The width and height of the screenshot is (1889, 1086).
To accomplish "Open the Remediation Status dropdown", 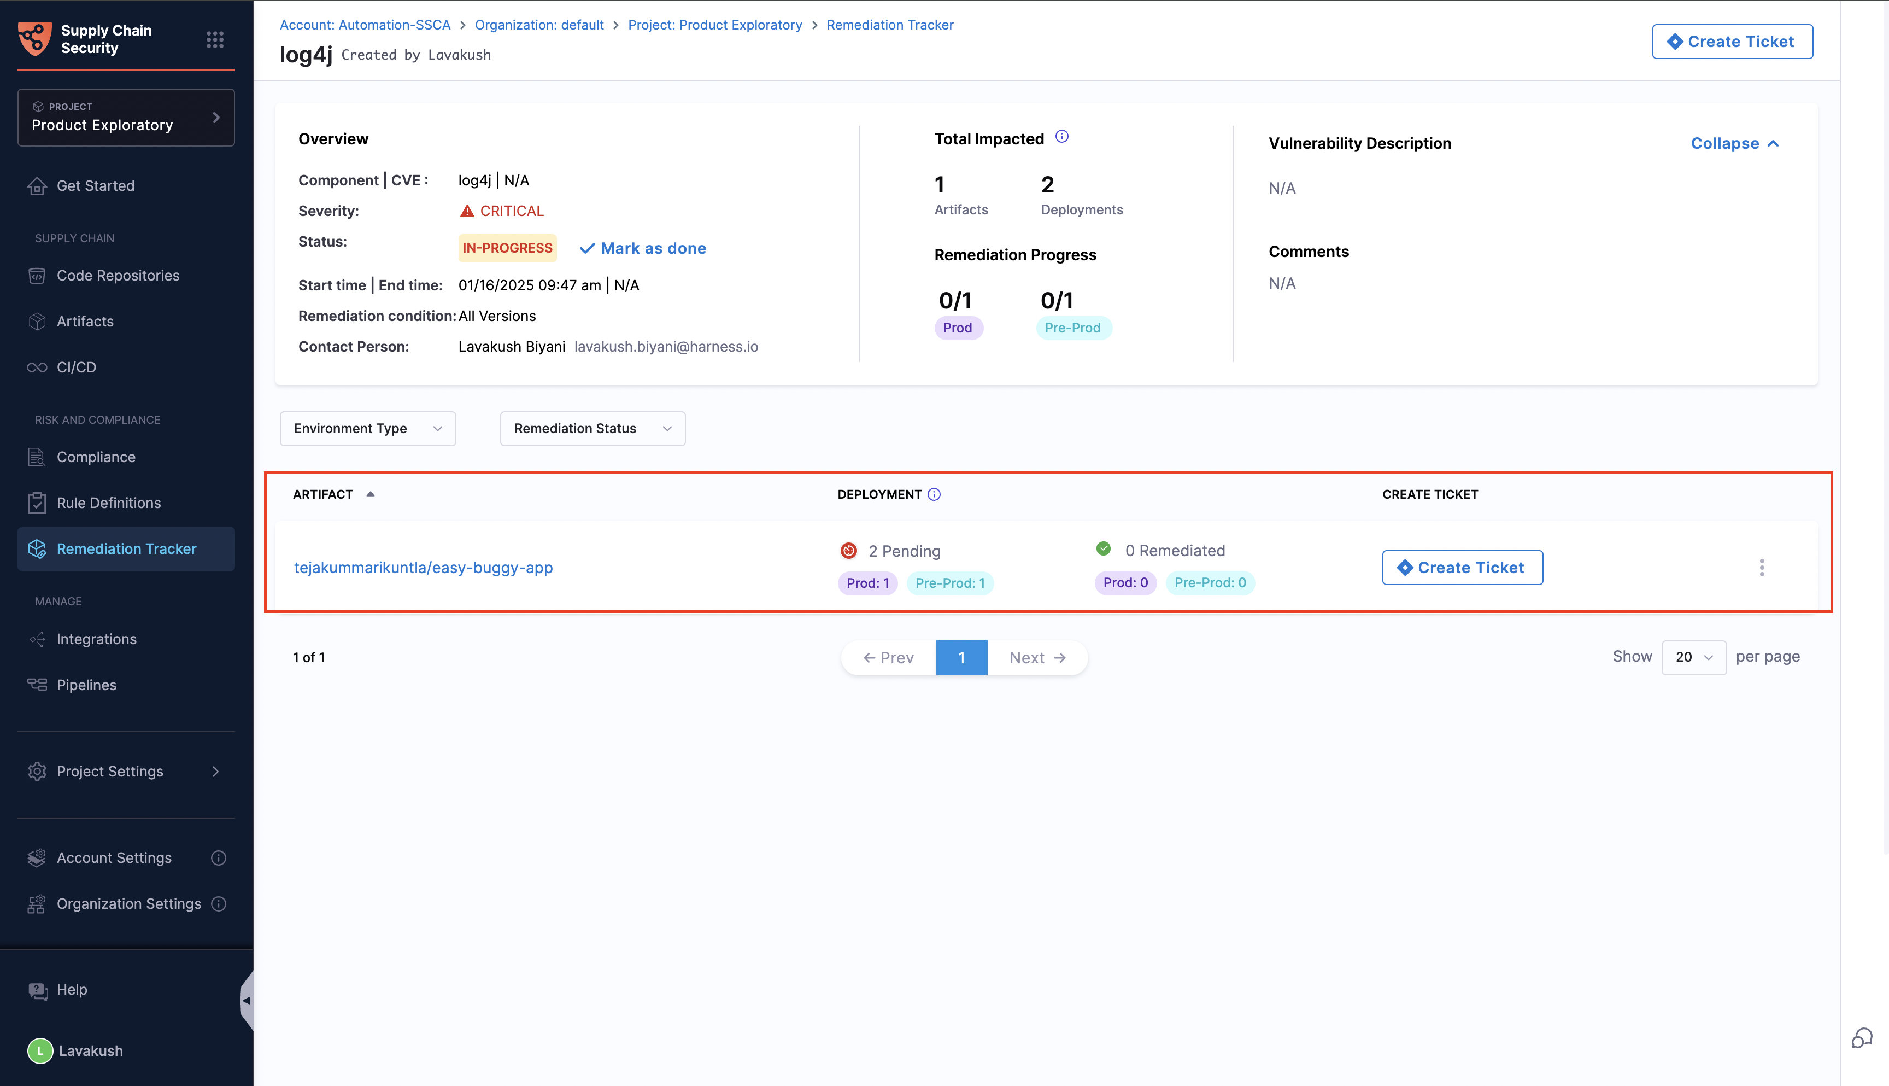I will [592, 428].
